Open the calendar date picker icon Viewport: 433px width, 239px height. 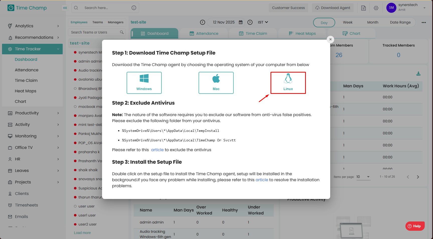(241, 22)
